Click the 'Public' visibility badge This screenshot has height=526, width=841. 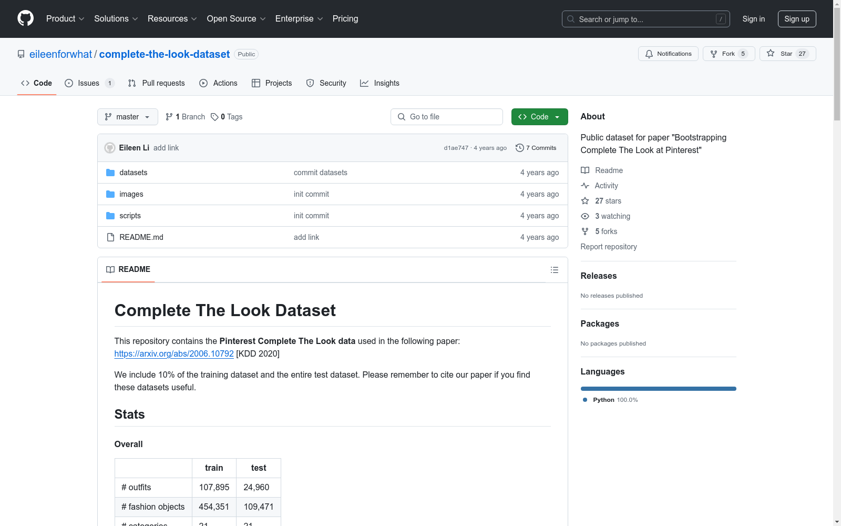[x=246, y=54]
